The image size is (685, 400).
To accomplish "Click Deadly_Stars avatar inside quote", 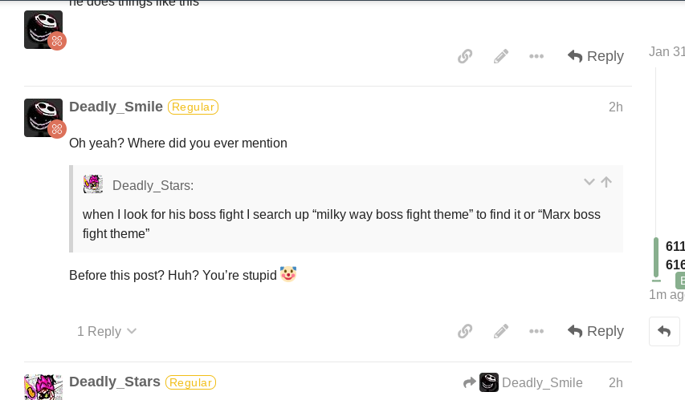I will pyautogui.click(x=93, y=184).
